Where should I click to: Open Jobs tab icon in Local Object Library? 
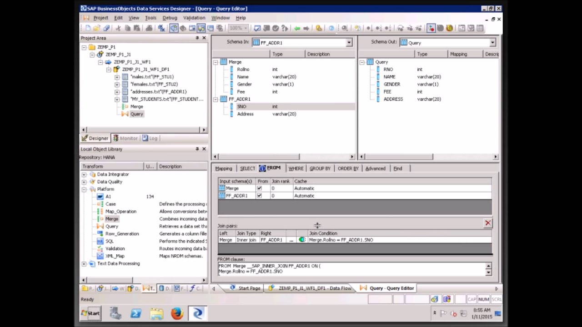click(x=100, y=288)
